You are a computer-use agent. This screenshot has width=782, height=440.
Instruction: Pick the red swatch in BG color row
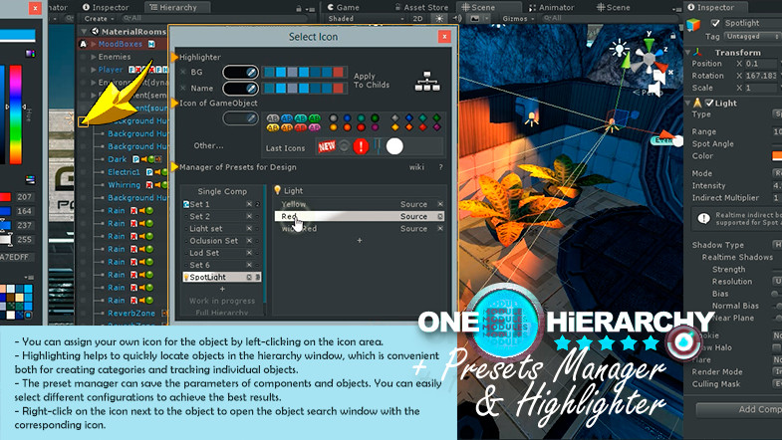click(338, 73)
